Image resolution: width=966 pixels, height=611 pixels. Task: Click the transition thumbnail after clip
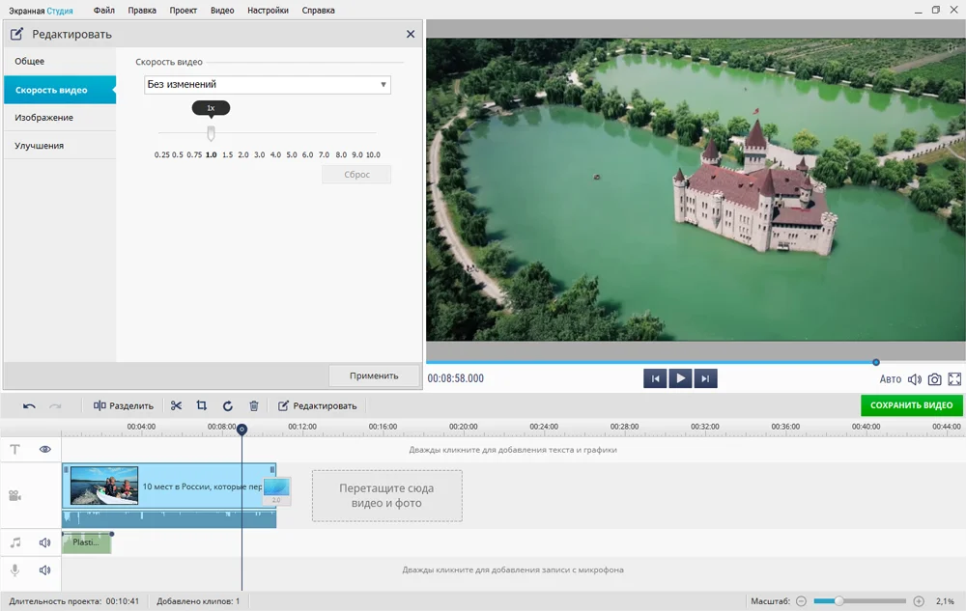coord(276,490)
